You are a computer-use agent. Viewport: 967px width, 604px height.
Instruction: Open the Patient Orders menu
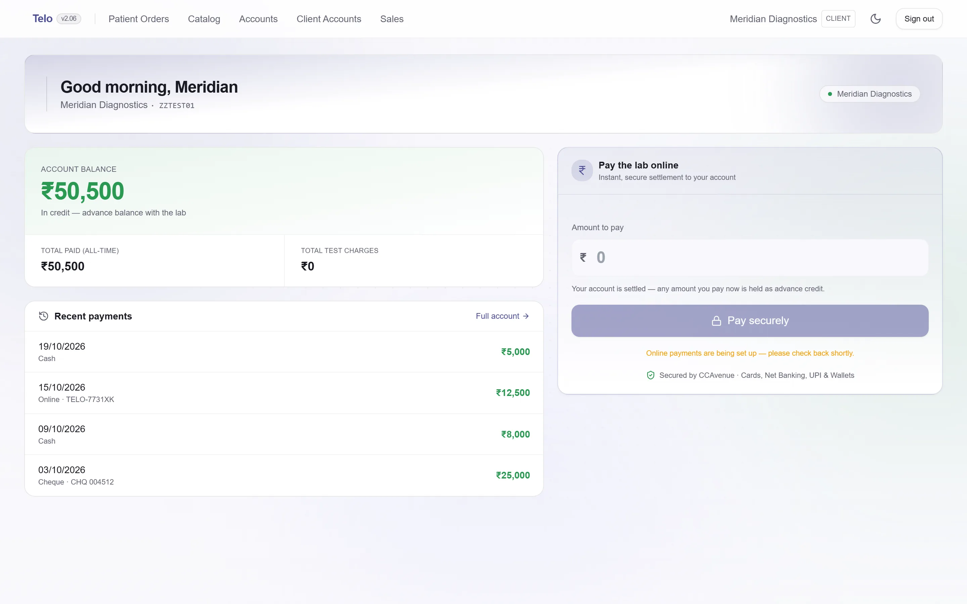coord(139,19)
